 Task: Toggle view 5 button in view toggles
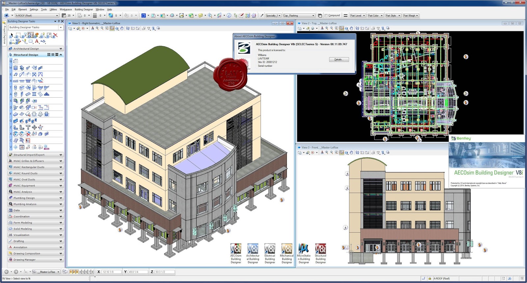pyautogui.click(x=83, y=272)
